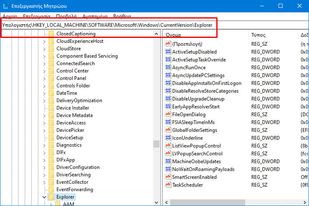Open the Βοήθεια menu

[122, 16]
